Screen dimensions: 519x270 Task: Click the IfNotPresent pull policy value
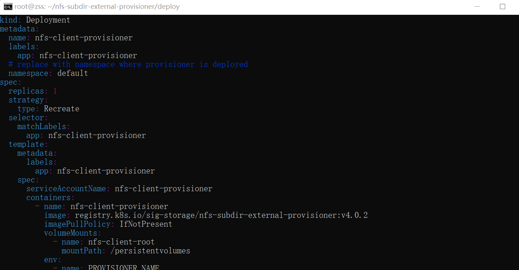(146, 224)
